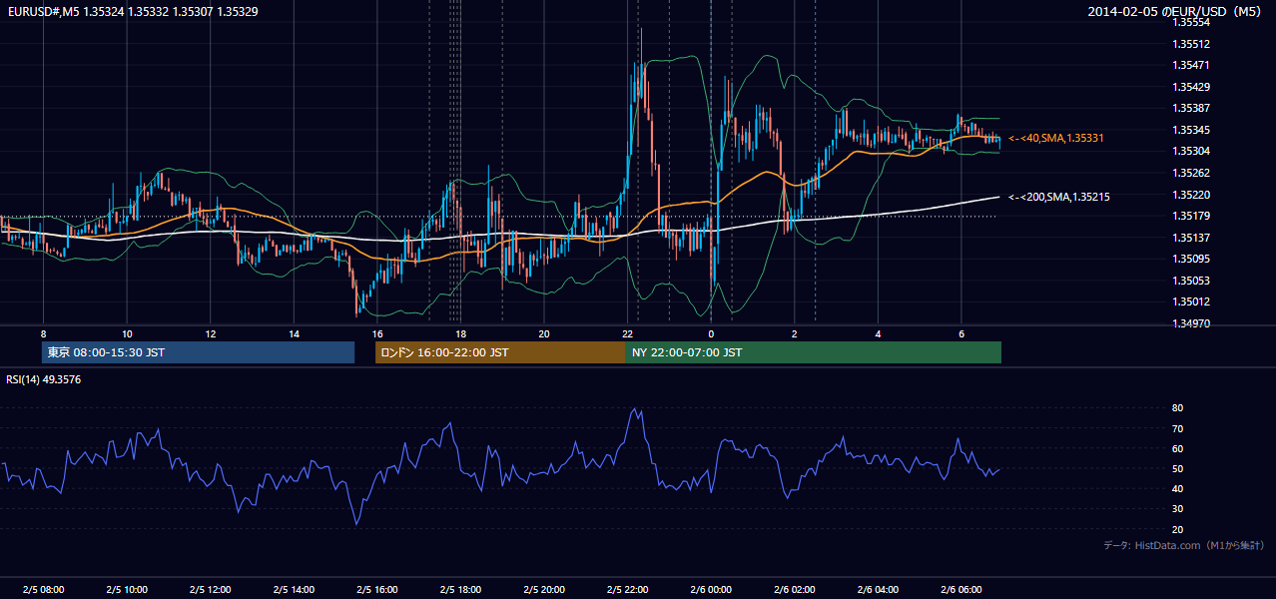This screenshot has width=1276, height=599.
Task: Click the 2/5 18:00 date label
Action: [x=460, y=589]
